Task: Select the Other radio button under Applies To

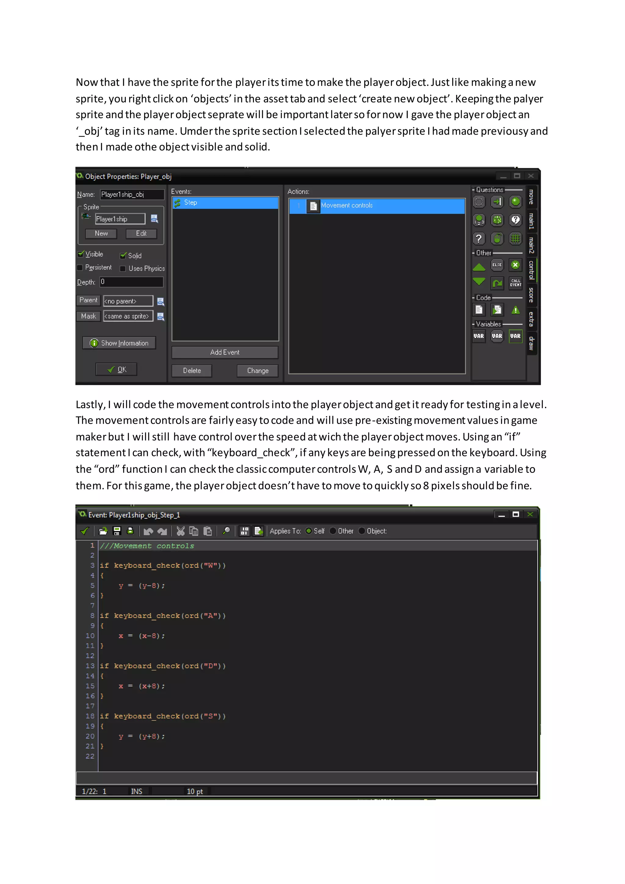Action: 333,531
